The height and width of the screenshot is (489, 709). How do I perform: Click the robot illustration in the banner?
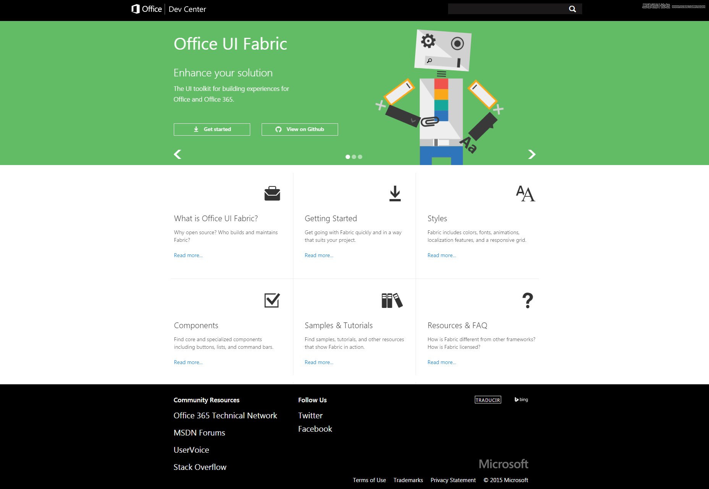tap(440, 97)
